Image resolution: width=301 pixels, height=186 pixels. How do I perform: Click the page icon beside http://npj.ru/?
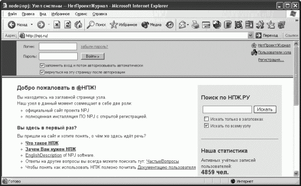(x=22, y=36)
